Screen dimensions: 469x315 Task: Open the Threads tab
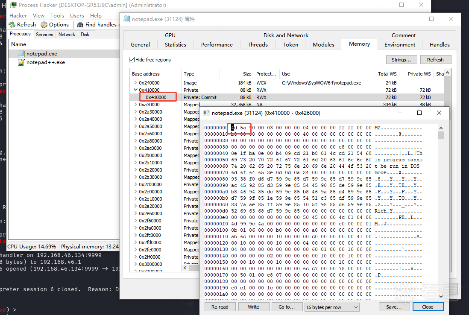[258, 44]
